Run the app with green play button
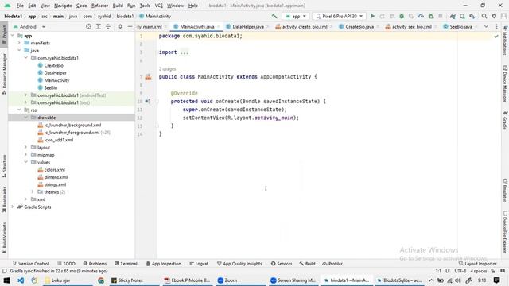The image size is (509, 286). [373, 16]
